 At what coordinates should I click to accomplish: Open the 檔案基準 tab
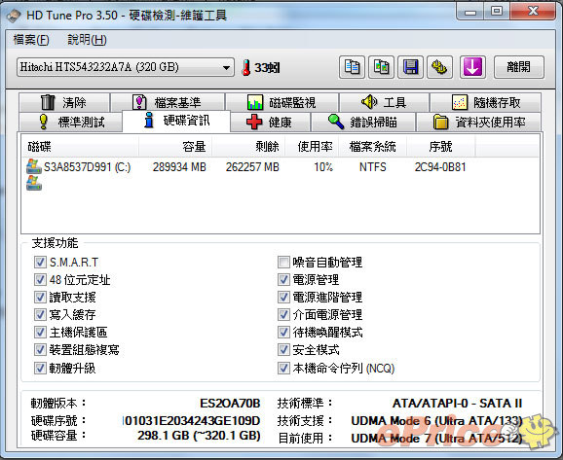168,102
